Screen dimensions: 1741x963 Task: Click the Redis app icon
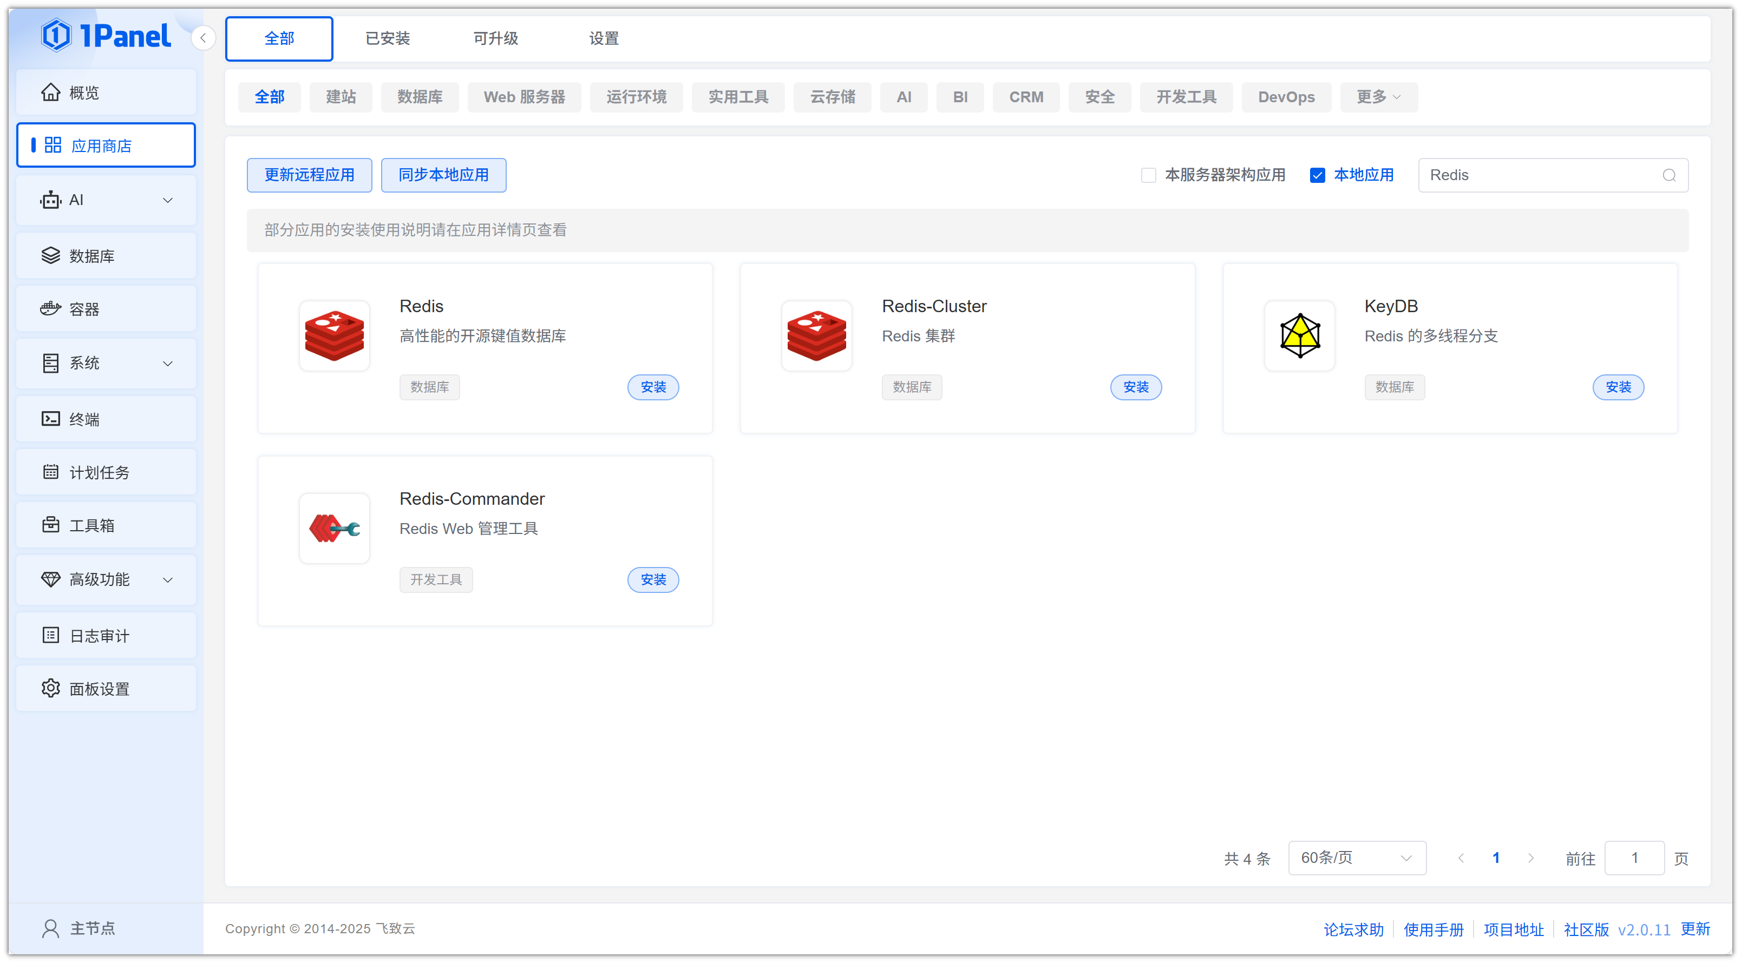[334, 335]
